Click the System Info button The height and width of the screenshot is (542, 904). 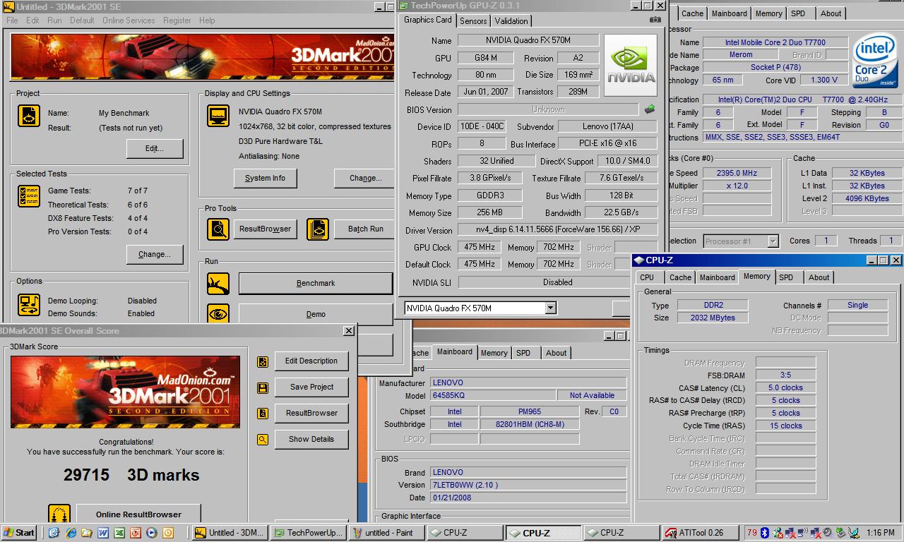point(265,178)
